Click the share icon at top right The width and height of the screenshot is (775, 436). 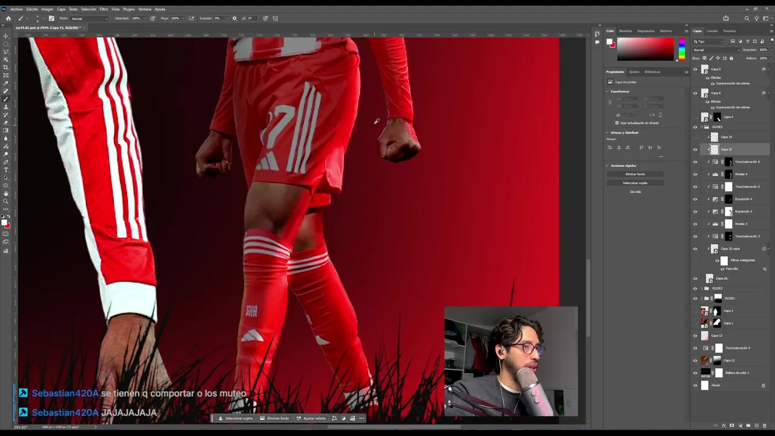tap(726, 18)
